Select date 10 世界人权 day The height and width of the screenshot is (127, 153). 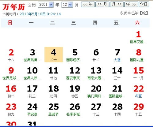point(32,73)
